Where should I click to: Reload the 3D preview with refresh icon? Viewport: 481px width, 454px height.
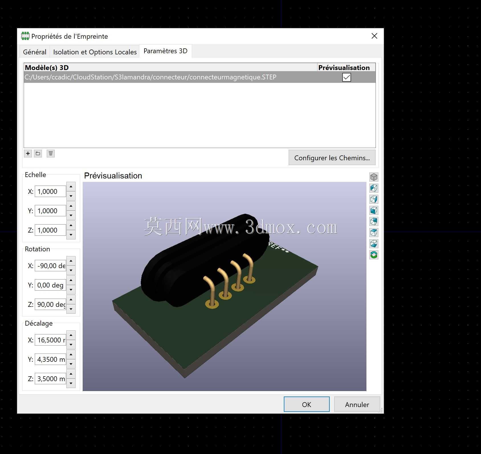tap(374, 255)
